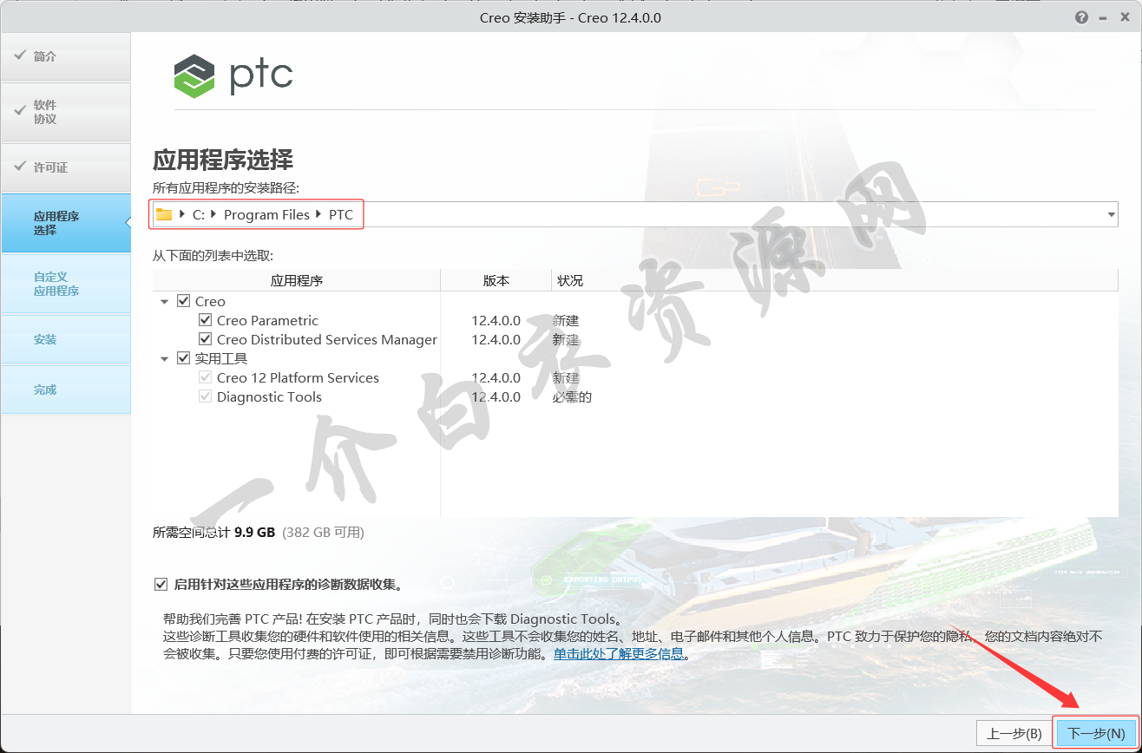Uncheck Creo Distributed Services Manager
1142x753 pixels.
pyautogui.click(x=205, y=339)
